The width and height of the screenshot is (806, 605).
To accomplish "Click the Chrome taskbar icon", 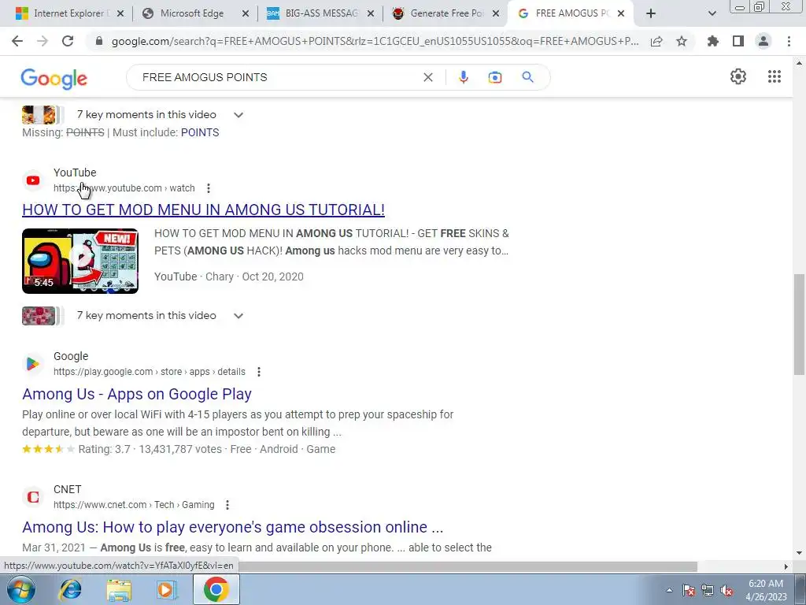I will [x=216, y=589].
